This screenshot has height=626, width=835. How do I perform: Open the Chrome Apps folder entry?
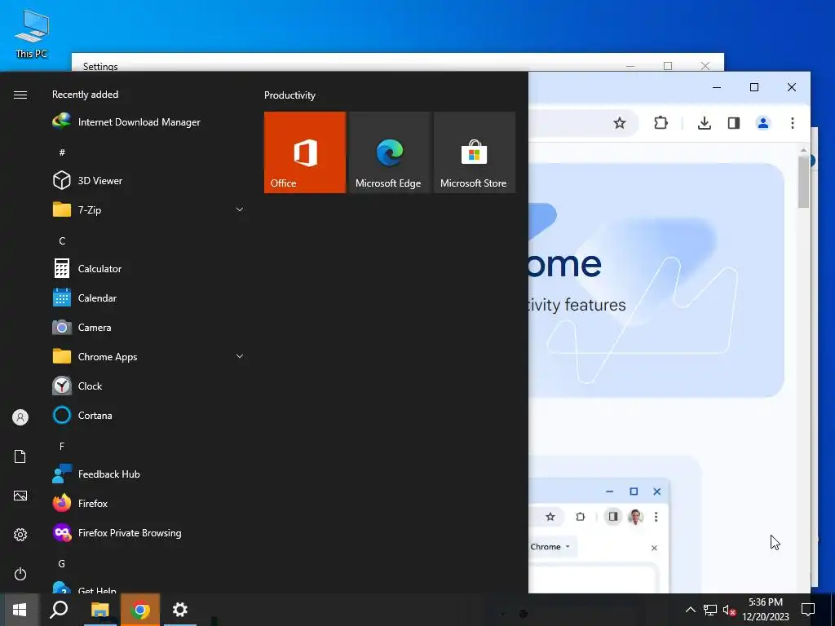149,357
